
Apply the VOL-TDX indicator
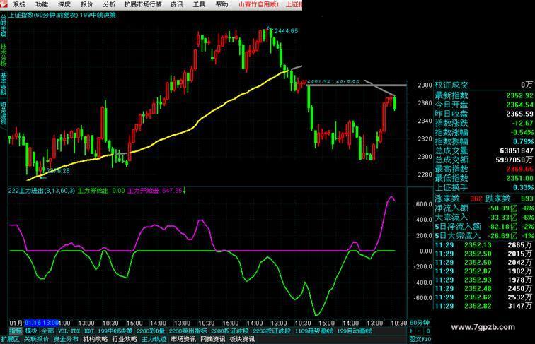point(69,331)
